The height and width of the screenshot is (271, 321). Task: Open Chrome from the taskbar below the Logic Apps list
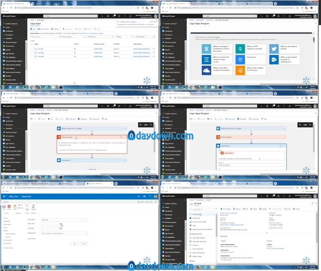click(x=32, y=87)
